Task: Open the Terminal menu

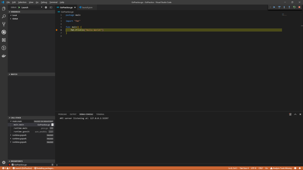Action: click(53, 2)
